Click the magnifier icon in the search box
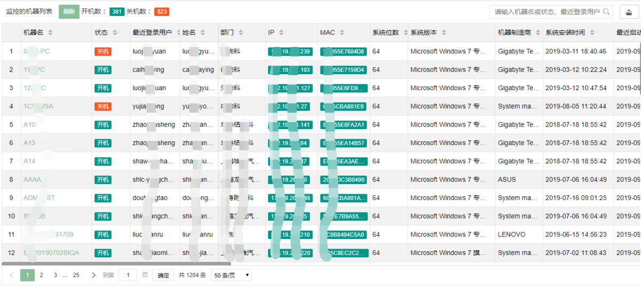 click(x=606, y=12)
